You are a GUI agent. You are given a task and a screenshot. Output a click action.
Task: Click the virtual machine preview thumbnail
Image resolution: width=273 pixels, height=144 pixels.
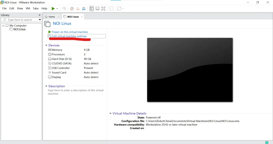click(190, 70)
